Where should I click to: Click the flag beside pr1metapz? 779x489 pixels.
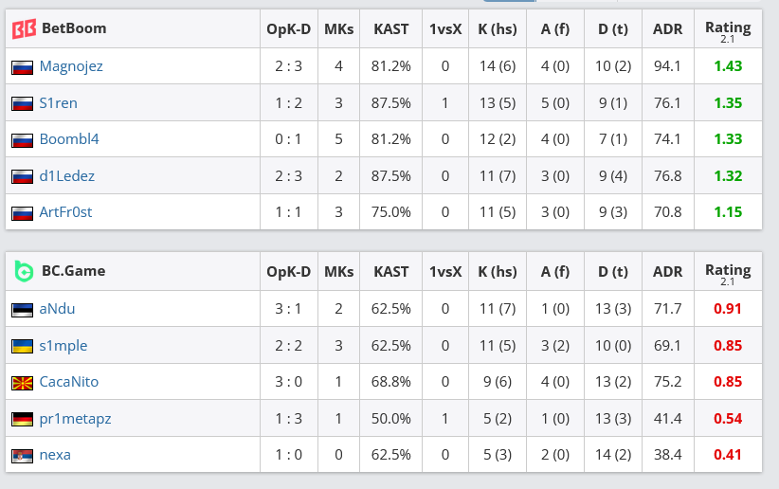click(x=22, y=419)
